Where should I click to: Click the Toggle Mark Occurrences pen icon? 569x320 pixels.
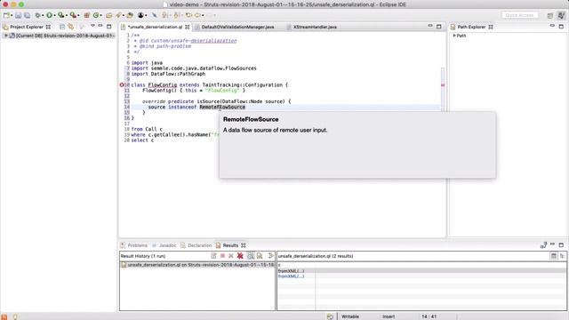[155, 15]
